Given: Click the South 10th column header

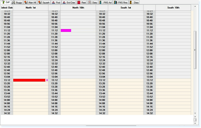Looking at the screenshot, I should [173, 7].
